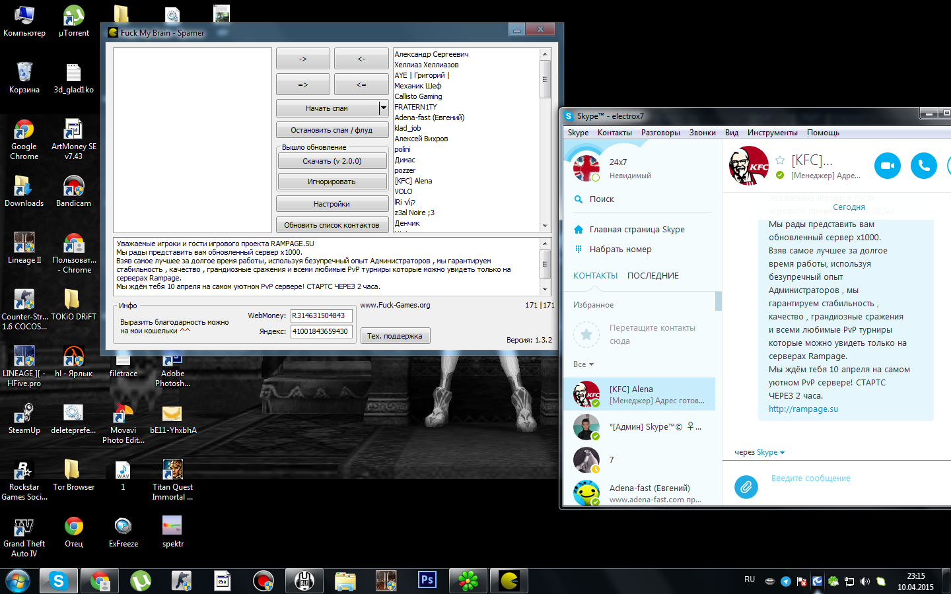Switch to the 'ПОСЛЕДНИЕ' tab
The image size is (951, 594).
click(652, 276)
